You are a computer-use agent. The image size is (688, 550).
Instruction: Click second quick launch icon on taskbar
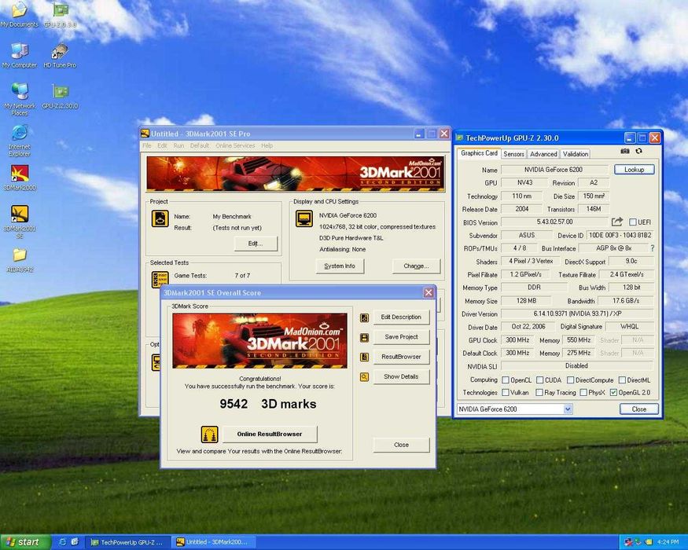pyautogui.click(x=75, y=542)
